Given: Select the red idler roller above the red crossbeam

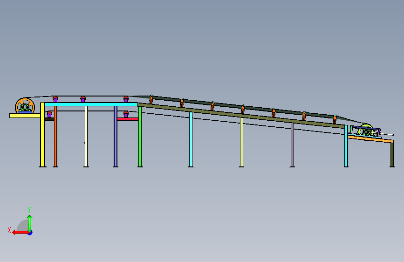Looking at the screenshot, I should (126, 114).
